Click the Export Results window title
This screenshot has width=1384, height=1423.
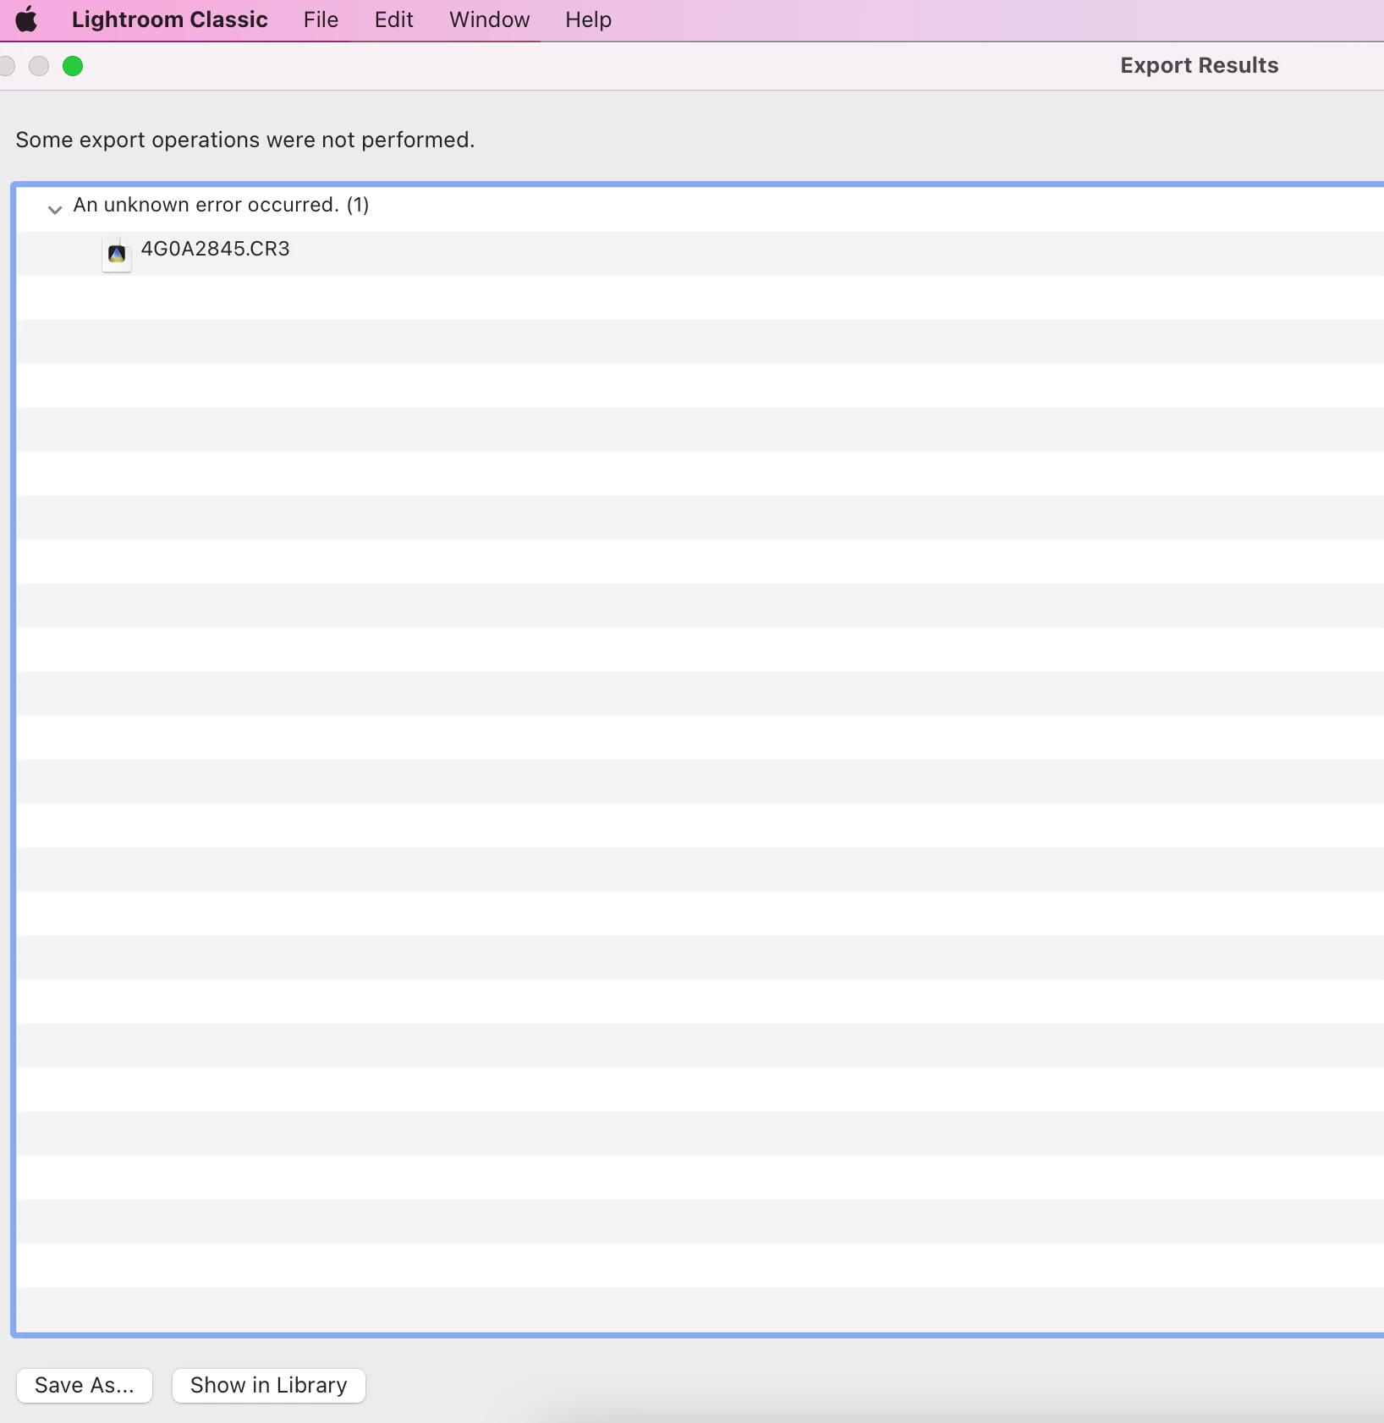tap(1199, 66)
